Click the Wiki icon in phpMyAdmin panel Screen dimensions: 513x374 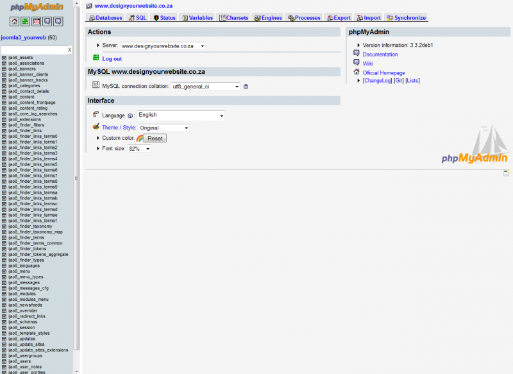(357, 62)
